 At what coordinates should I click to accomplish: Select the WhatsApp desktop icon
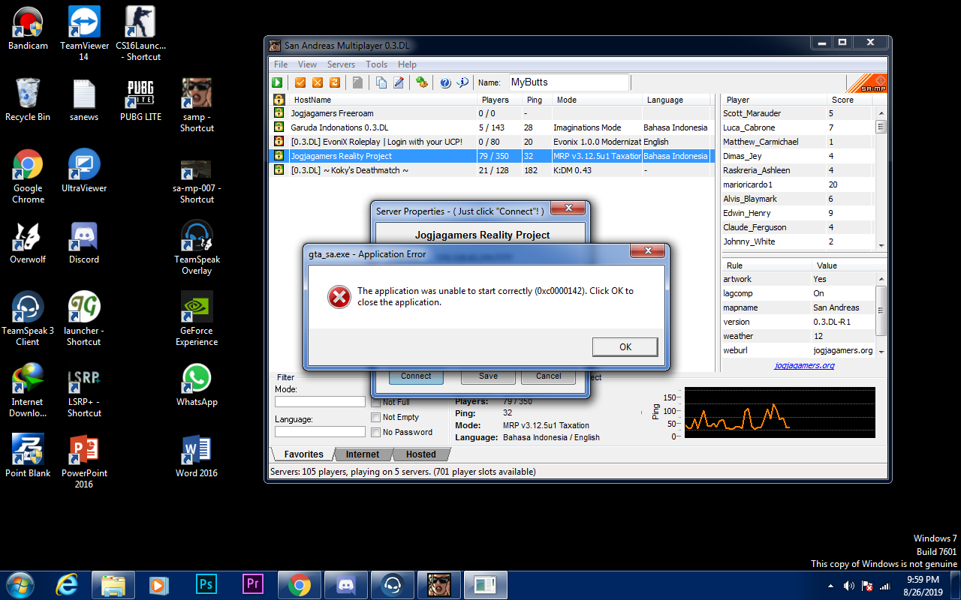pyautogui.click(x=197, y=385)
